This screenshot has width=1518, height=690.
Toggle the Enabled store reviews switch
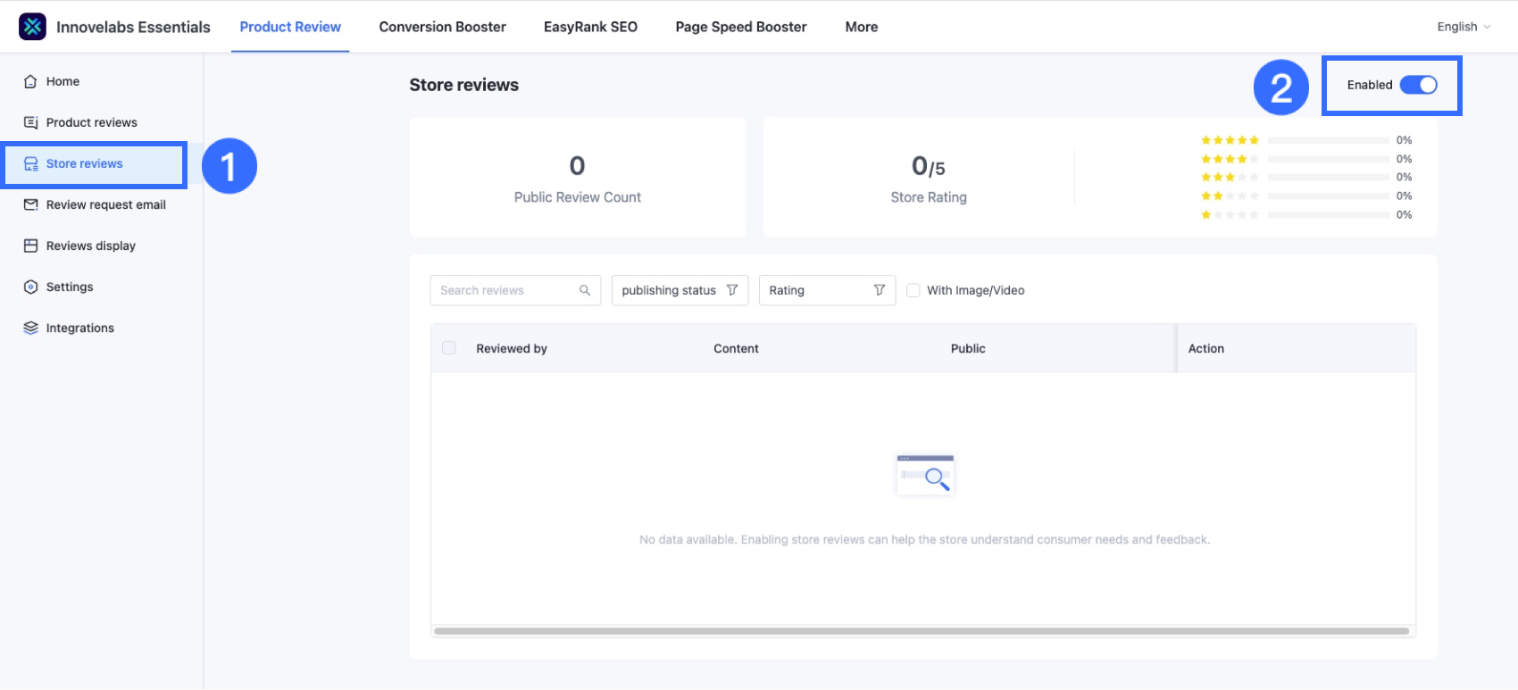1418,85
